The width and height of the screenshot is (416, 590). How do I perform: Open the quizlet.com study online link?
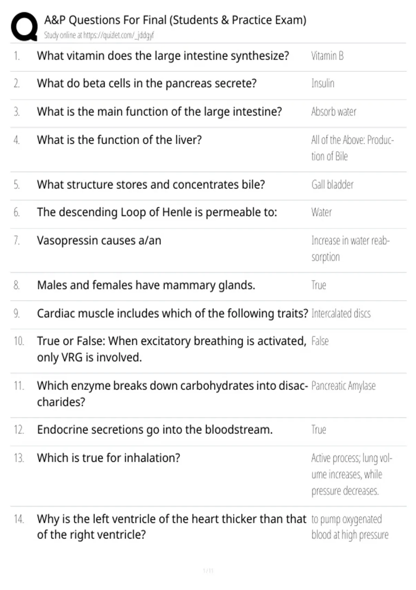pyautogui.click(x=99, y=35)
